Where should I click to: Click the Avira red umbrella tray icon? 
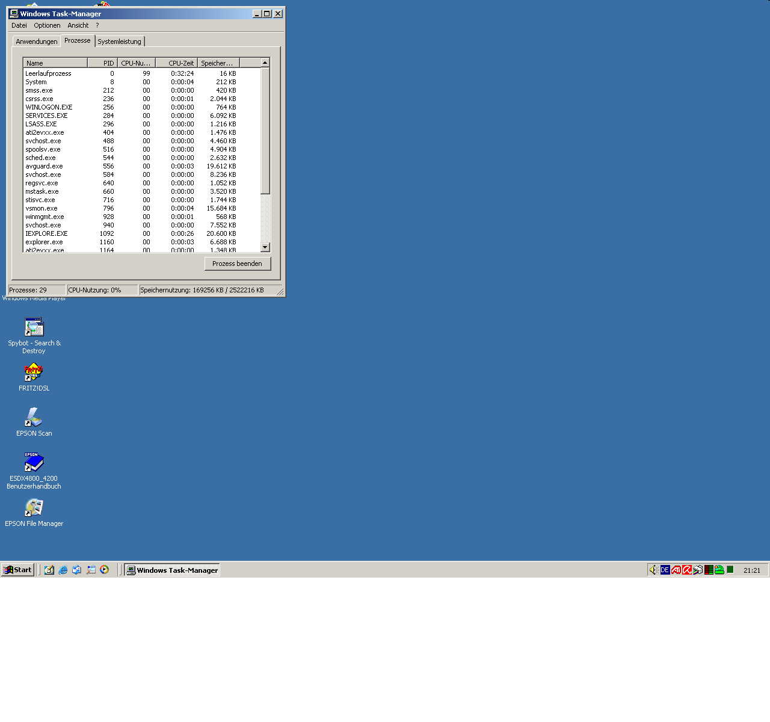687,570
